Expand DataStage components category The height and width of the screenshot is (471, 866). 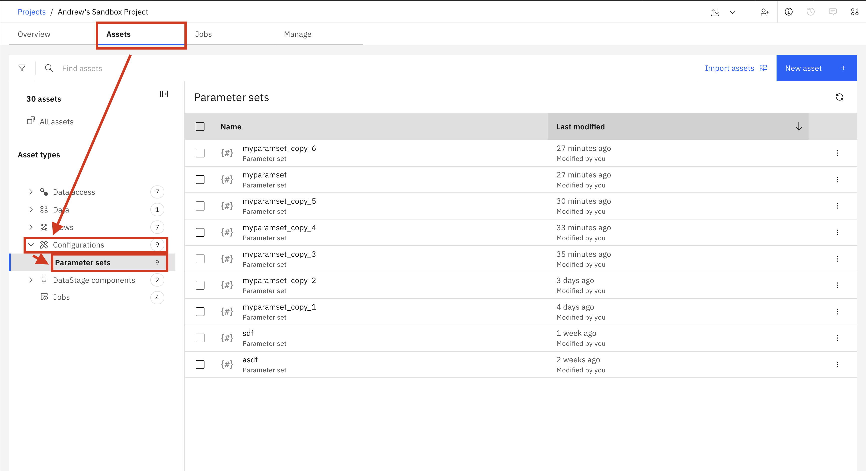click(31, 280)
